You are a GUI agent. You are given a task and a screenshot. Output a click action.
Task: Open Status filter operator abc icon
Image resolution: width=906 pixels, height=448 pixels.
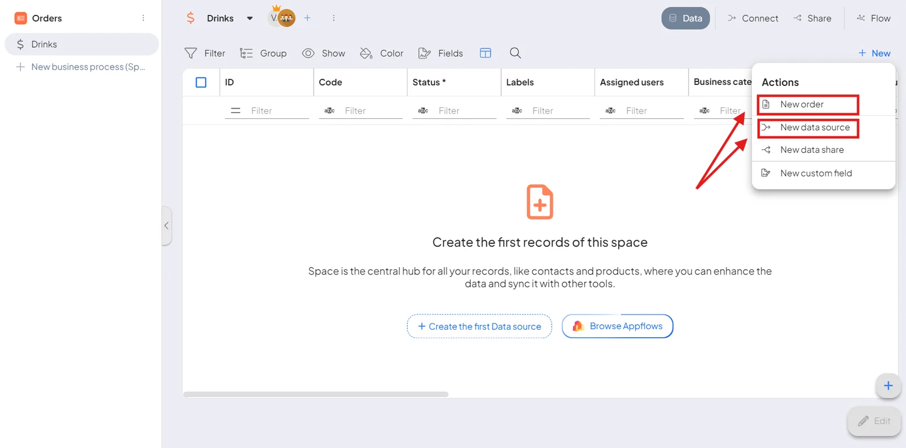coord(423,111)
